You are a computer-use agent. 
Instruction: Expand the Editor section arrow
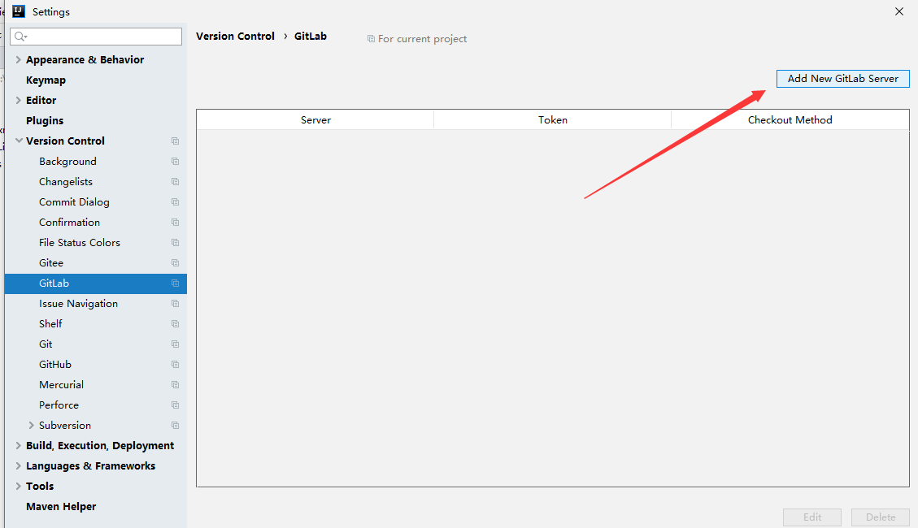pyautogui.click(x=18, y=100)
